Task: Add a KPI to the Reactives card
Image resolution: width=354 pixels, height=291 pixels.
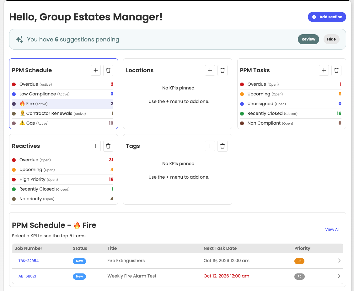Action: tap(96, 146)
